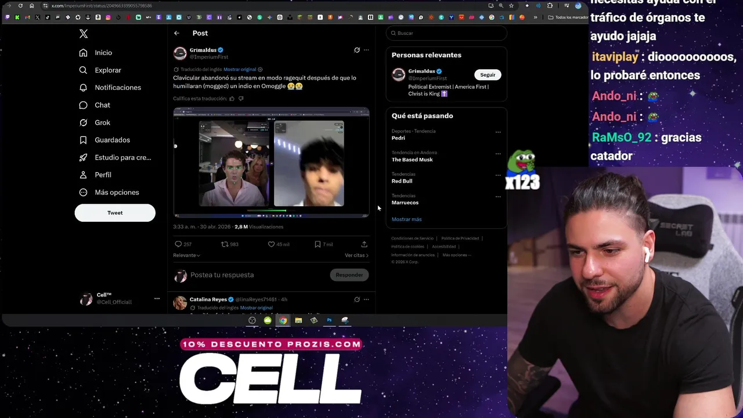Click Mostrar más under trends
This screenshot has height=418, width=743.
406,219
